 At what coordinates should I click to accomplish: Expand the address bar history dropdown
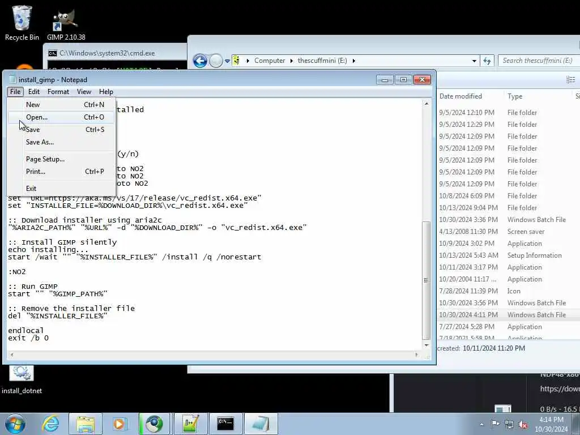click(474, 61)
